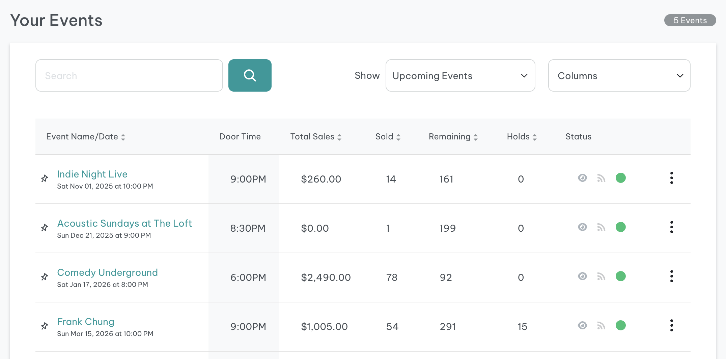Click the feed icon for Frank Chung
The width and height of the screenshot is (726, 359).
601,326
